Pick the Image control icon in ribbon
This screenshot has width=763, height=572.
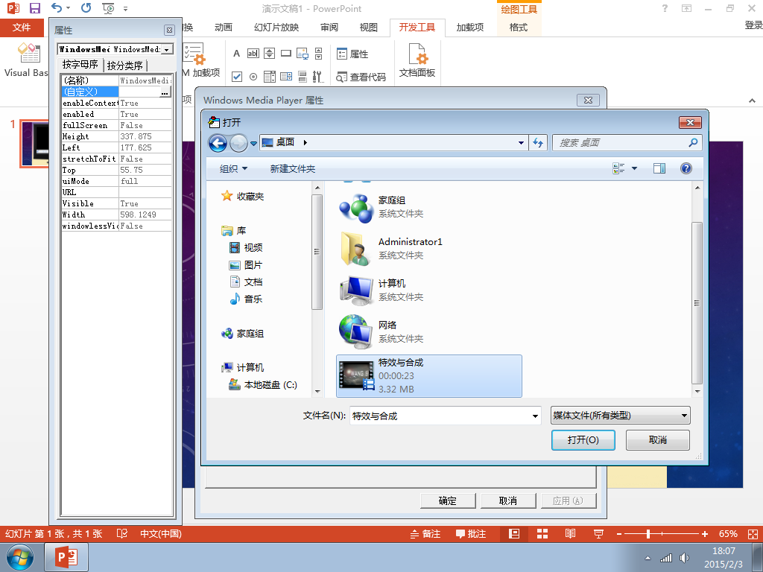(x=303, y=54)
